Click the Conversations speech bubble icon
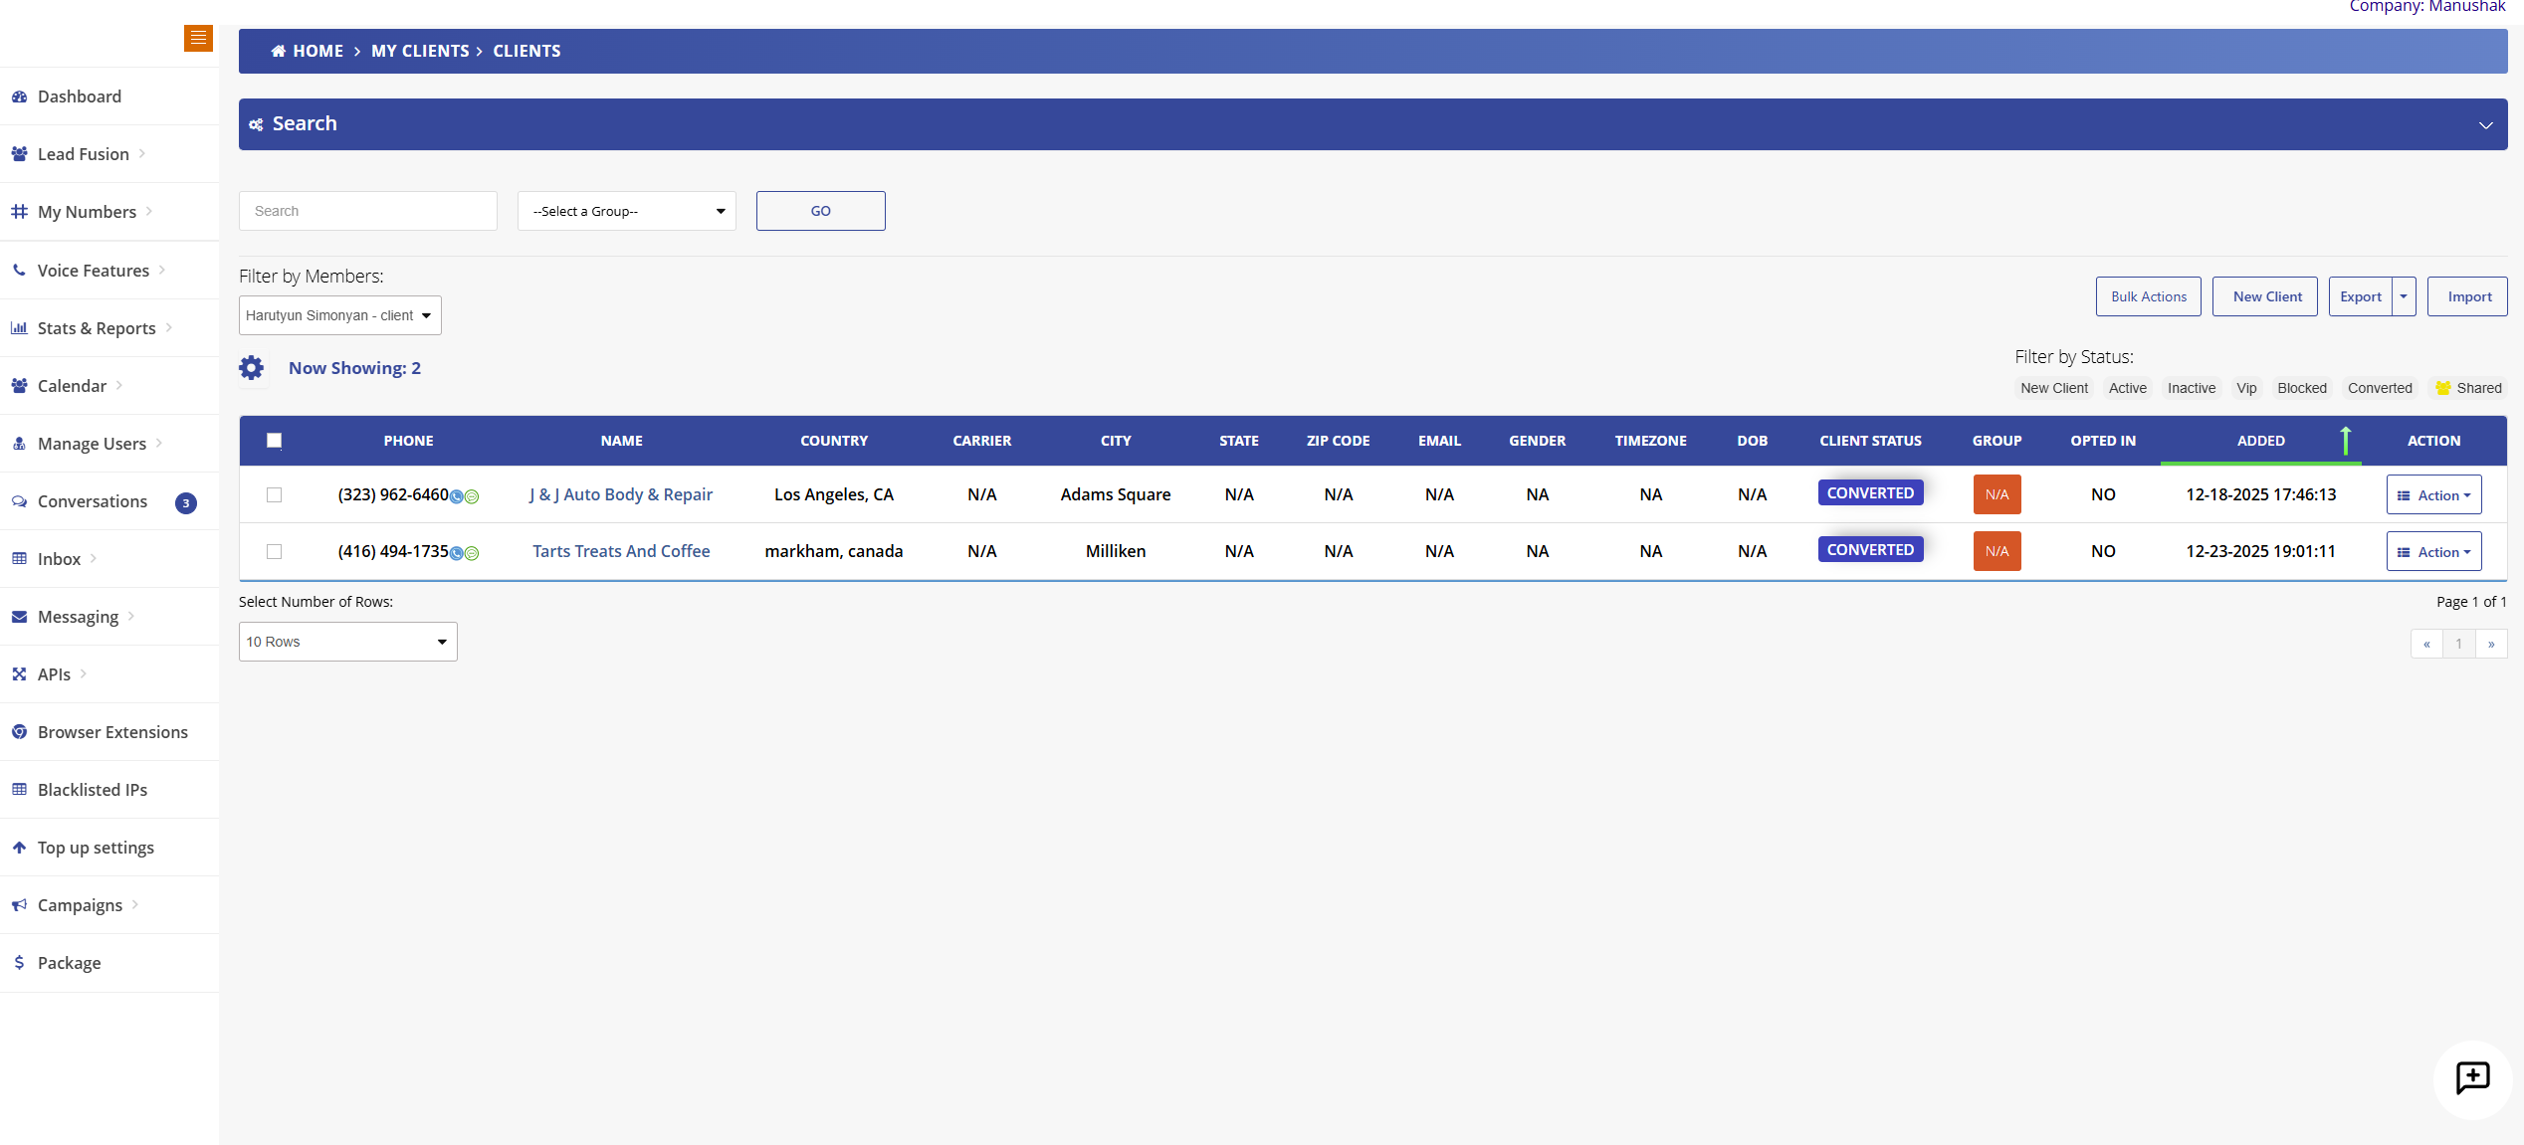This screenshot has width=2524, height=1145. click(19, 501)
